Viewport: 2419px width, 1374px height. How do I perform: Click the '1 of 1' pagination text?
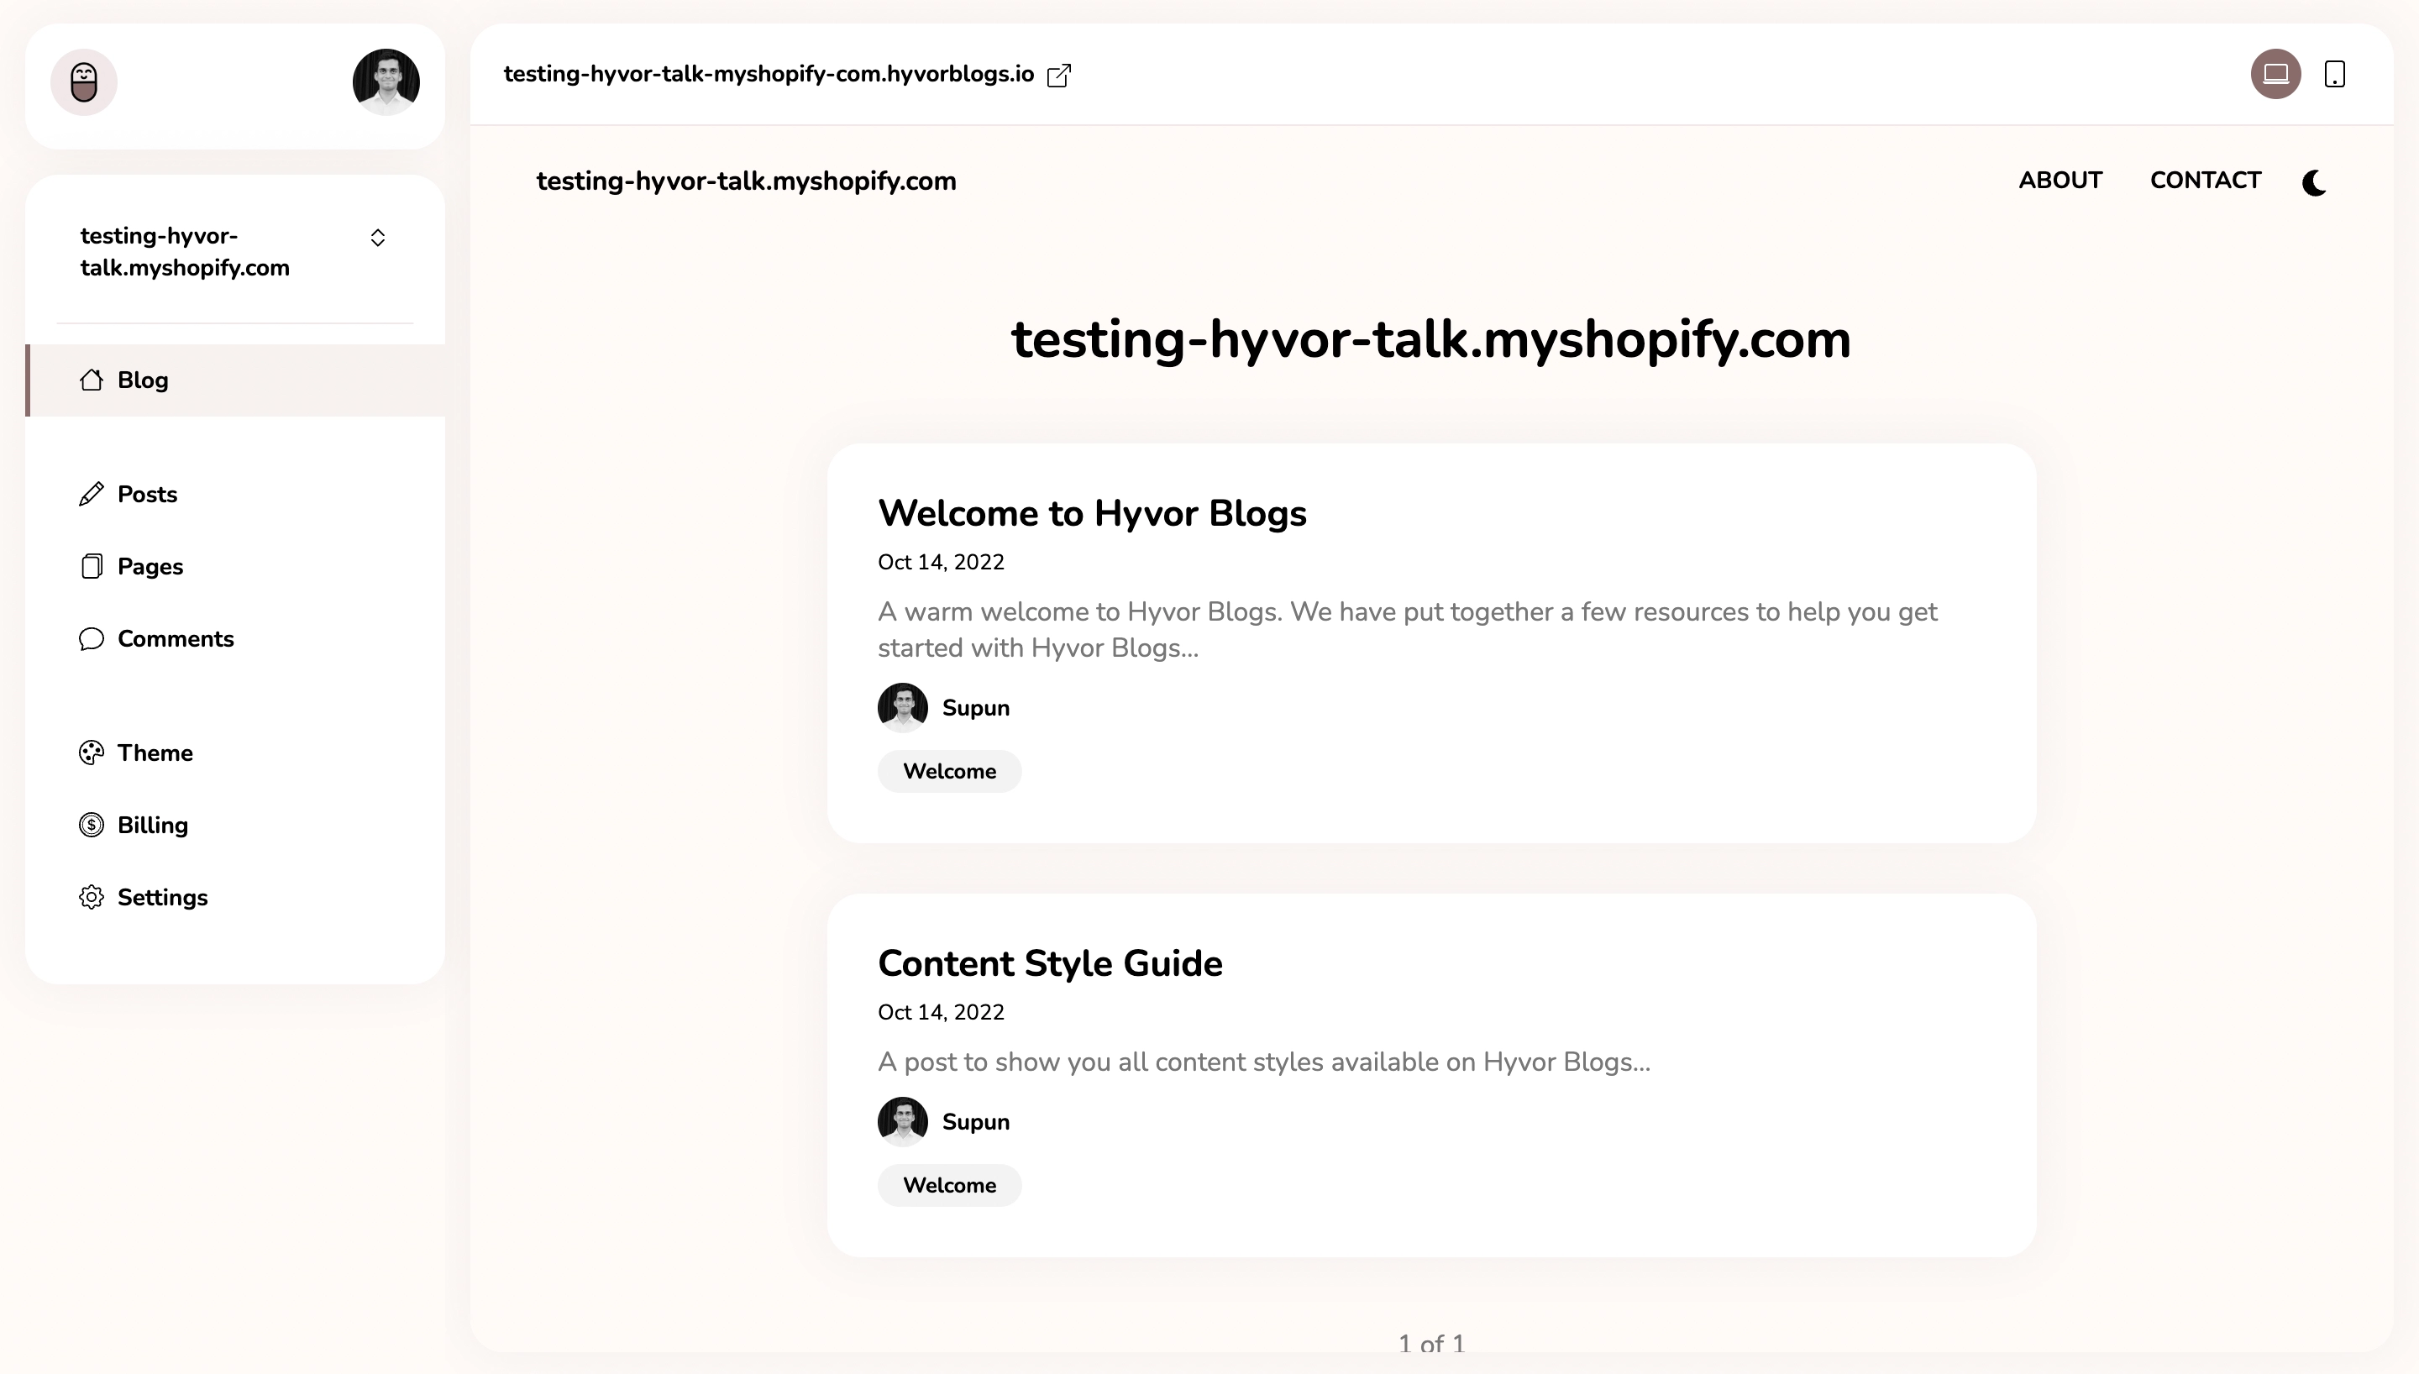pos(1431,1344)
